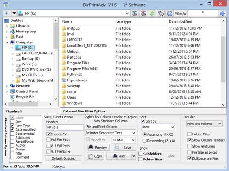Click the Network icon in the tree
The height and width of the screenshot is (171, 229).
12,86
